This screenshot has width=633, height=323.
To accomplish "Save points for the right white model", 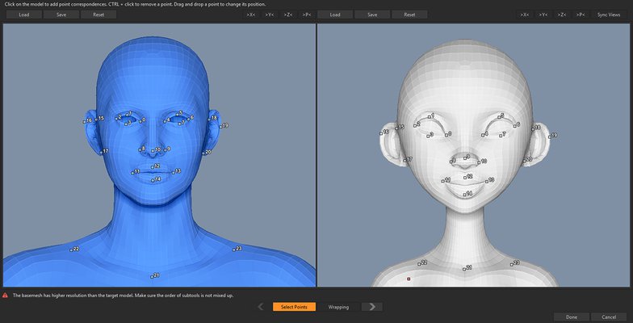I will coord(371,15).
